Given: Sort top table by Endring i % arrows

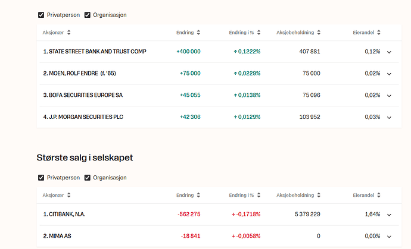Looking at the screenshot, I should tap(259, 33).
